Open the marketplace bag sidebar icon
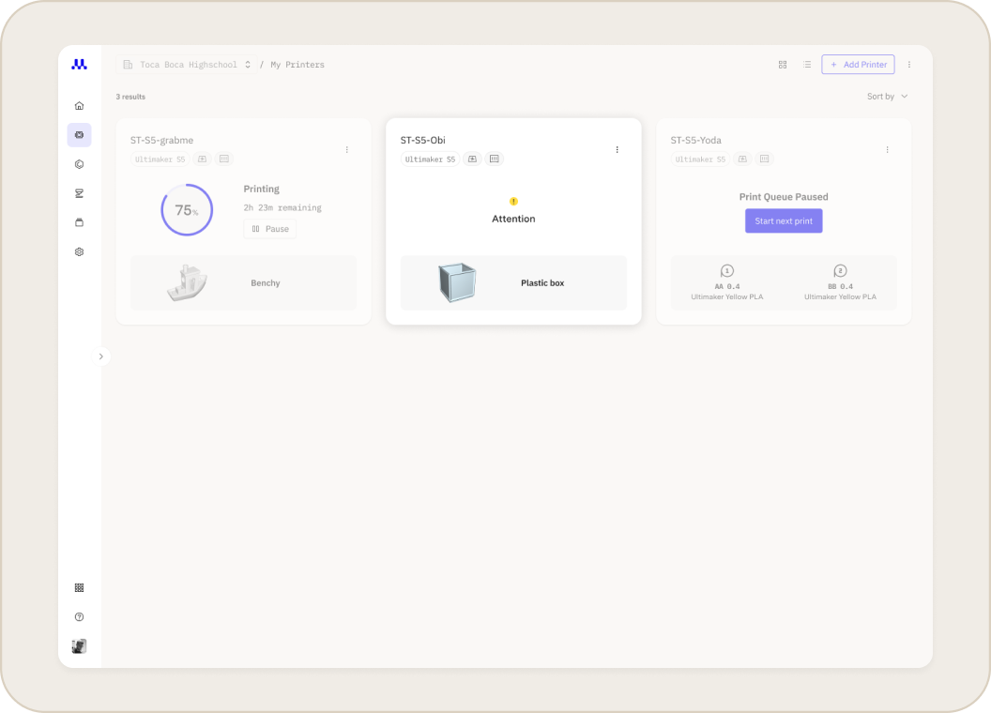This screenshot has height=713, width=991. (79, 222)
